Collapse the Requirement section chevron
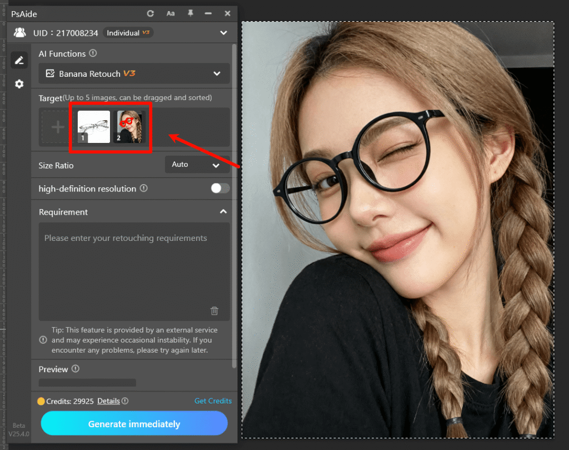The image size is (569, 450). 223,212
